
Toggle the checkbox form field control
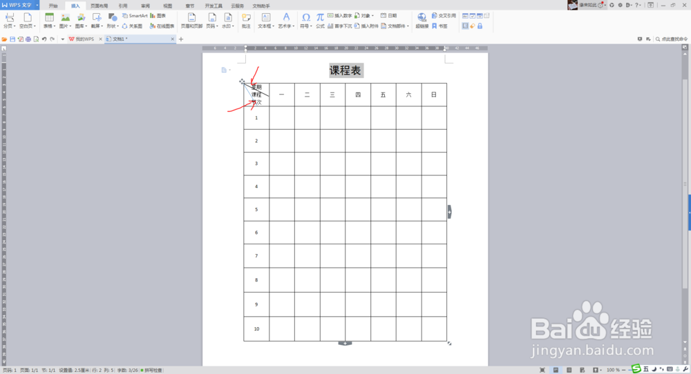(473, 15)
